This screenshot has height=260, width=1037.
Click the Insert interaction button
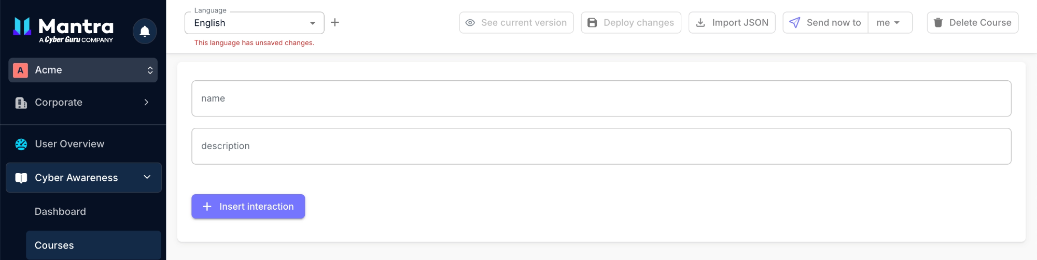pyautogui.click(x=248, y=207)
